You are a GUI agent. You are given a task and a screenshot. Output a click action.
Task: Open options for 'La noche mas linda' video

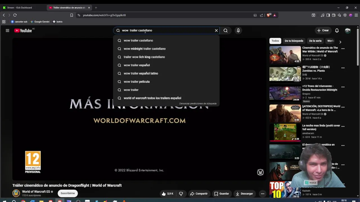(x=343, y=126)
